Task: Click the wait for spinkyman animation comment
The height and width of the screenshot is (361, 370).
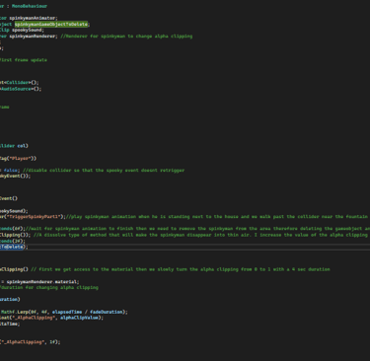Action: click(x=197, y=228)
